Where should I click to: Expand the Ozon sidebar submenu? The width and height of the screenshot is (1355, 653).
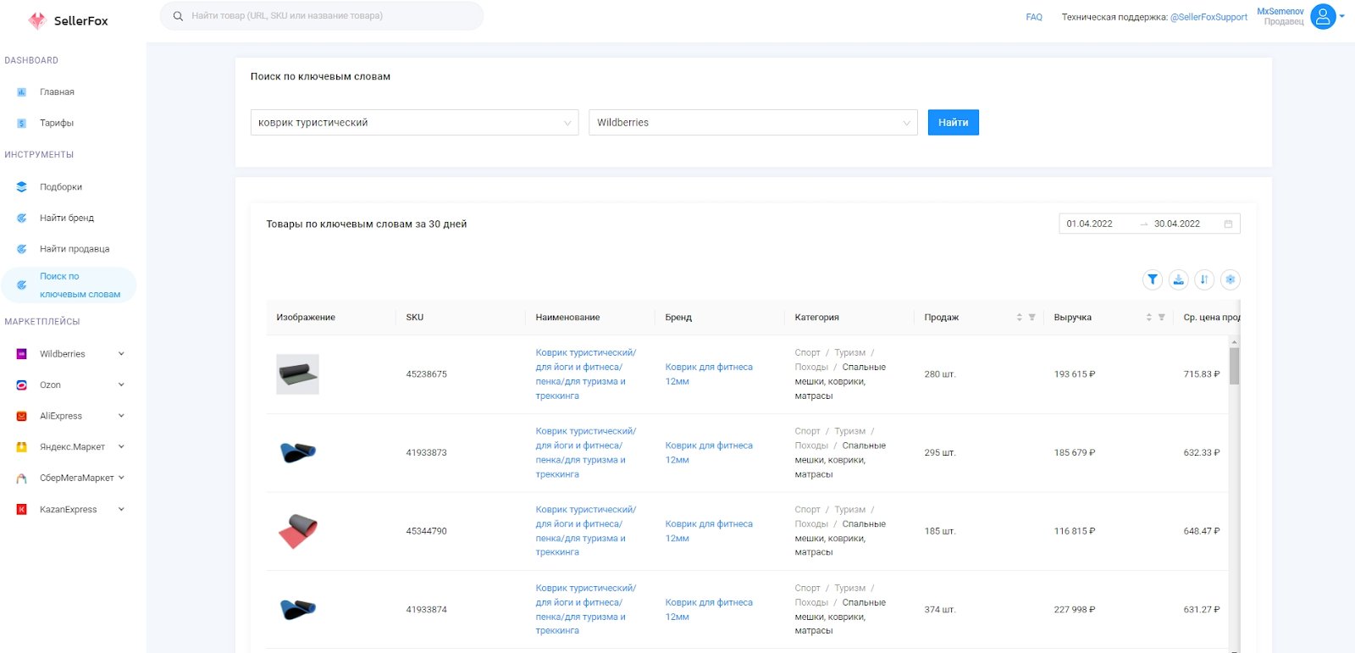click(121, 385)
